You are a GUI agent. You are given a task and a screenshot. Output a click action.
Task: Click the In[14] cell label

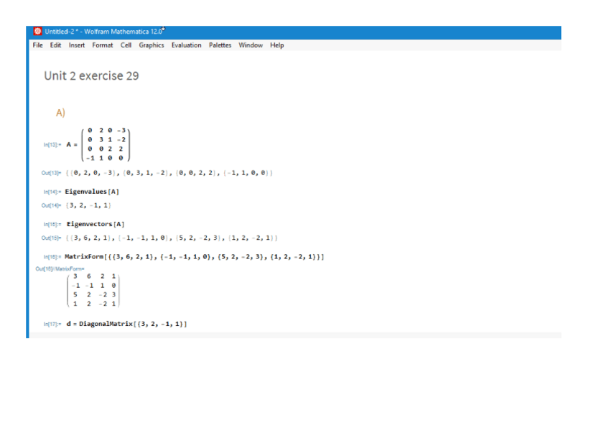(52, 192)
